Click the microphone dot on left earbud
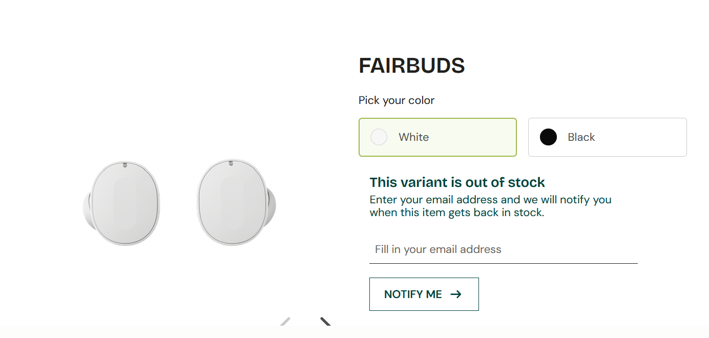 (x=126, y=165)
